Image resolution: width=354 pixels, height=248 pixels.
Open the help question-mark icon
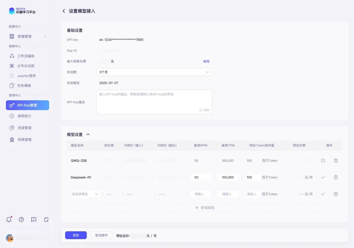tap(21, 219)
